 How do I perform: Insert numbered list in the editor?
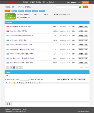point(32,83)
